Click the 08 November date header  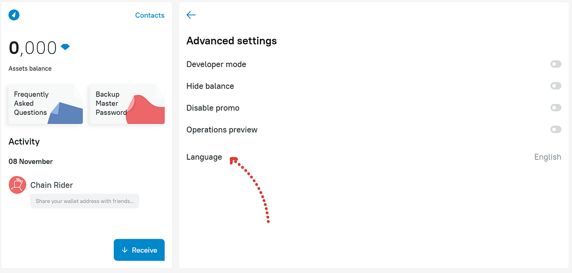click(31, 162)
